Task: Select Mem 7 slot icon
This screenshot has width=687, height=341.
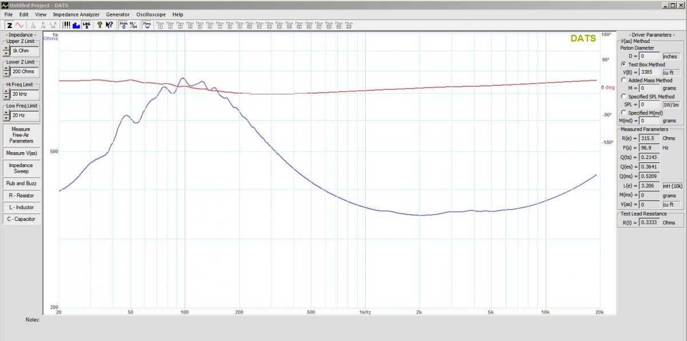Action: click(220, 25)
